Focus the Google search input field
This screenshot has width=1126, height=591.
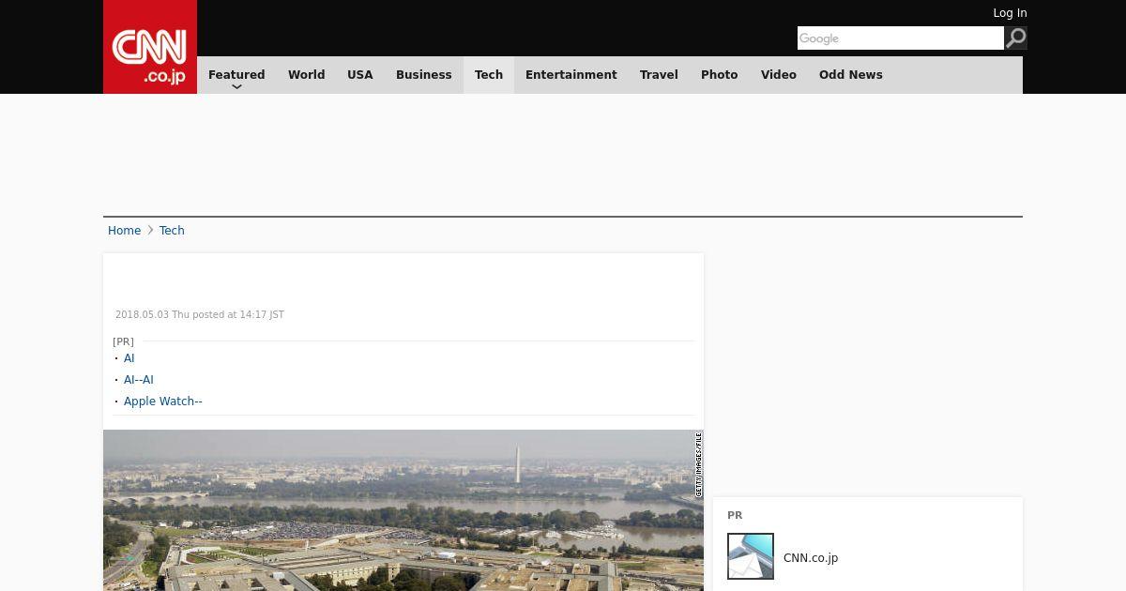point(901,38)
